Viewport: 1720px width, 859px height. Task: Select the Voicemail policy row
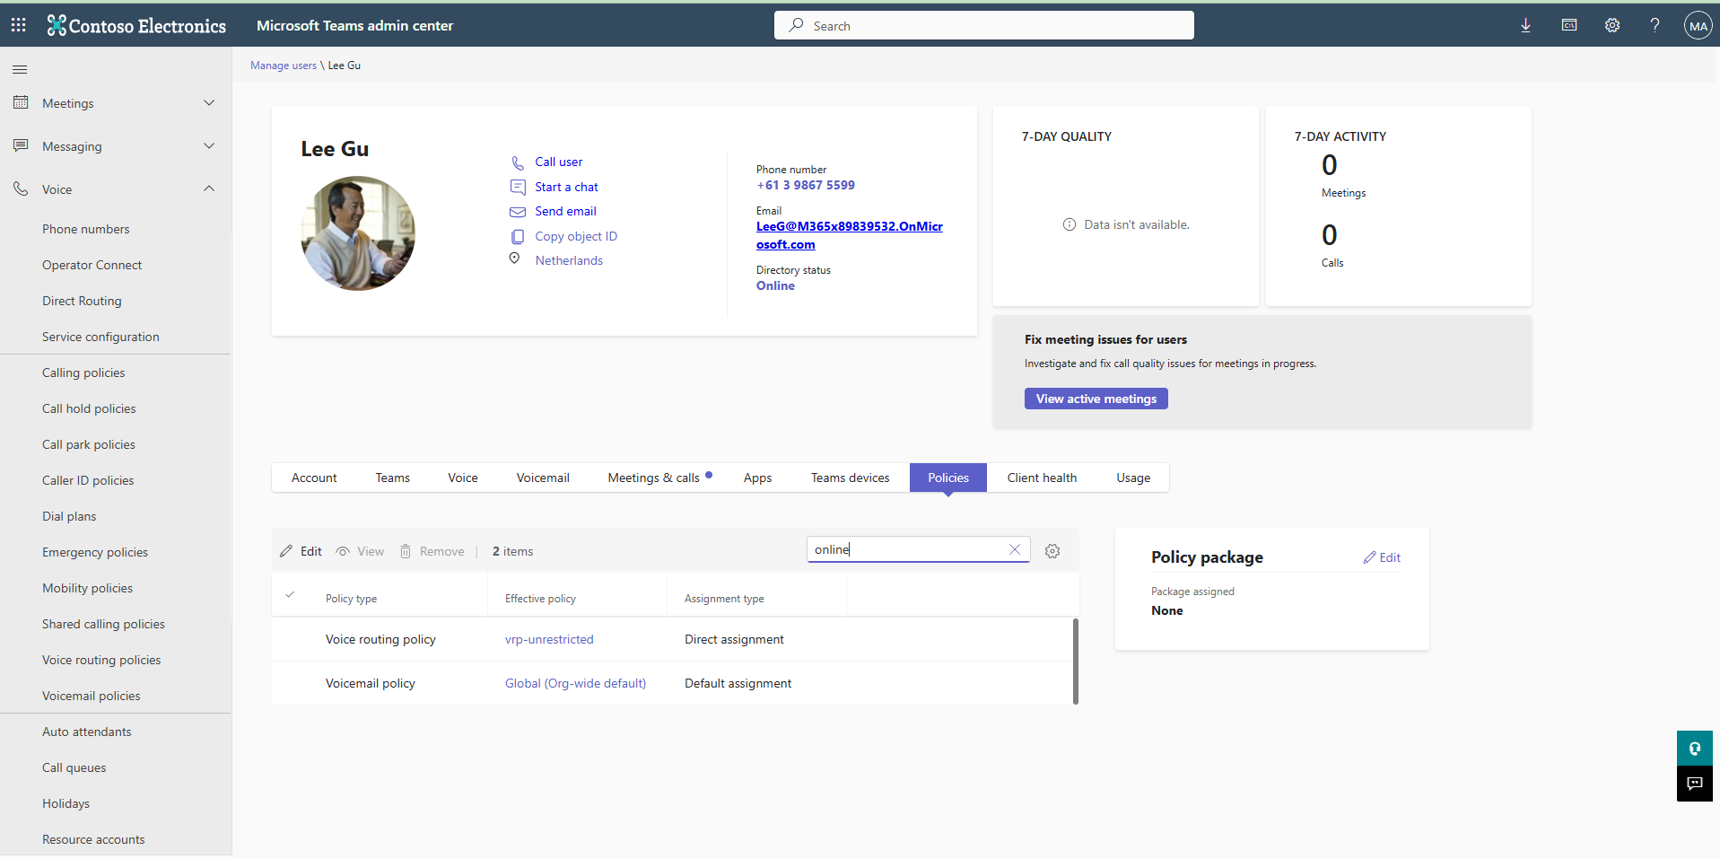672,683
